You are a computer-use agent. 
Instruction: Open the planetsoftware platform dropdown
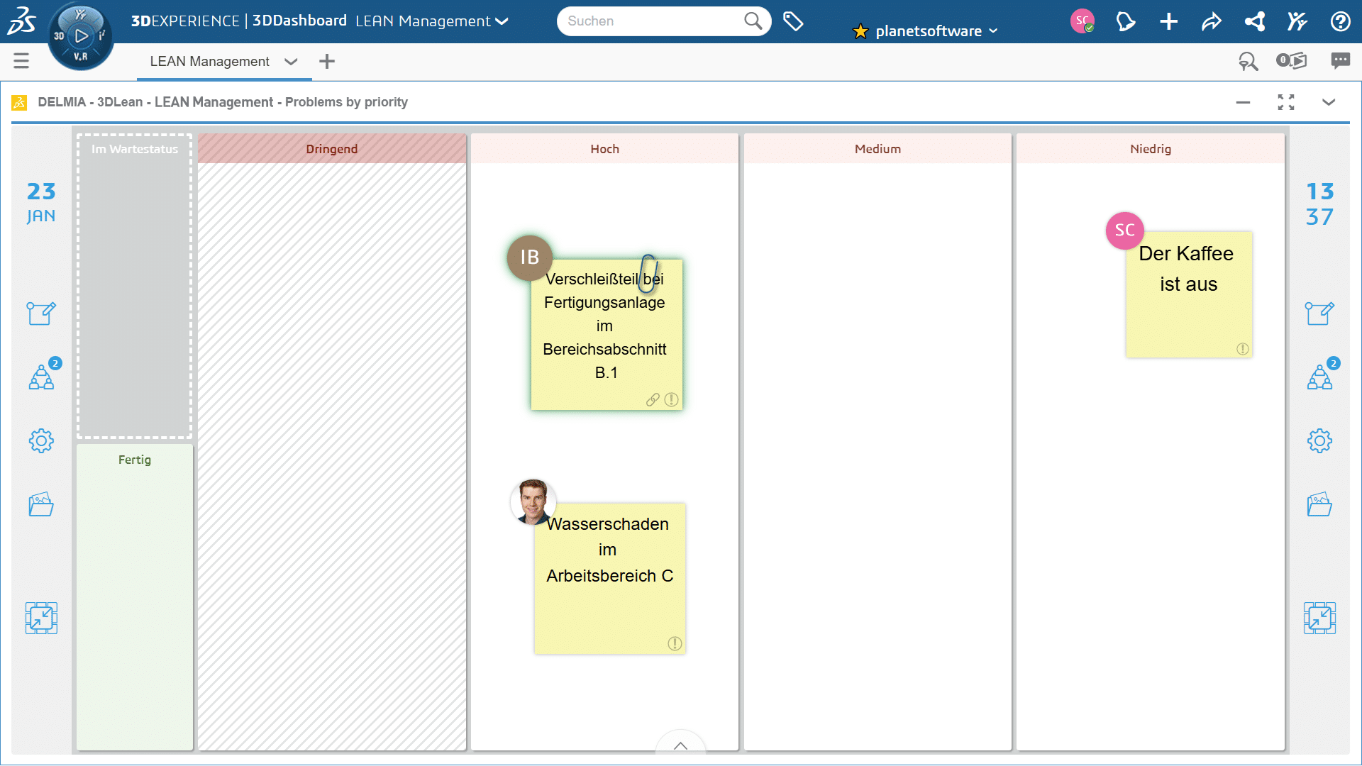[x=928, y=31]
